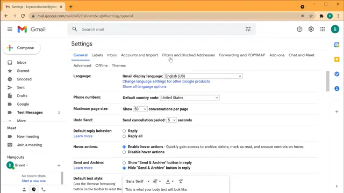Open the Settings gear icon
The width and height of the screenshot is (344, 193).
tap(311, 29)
